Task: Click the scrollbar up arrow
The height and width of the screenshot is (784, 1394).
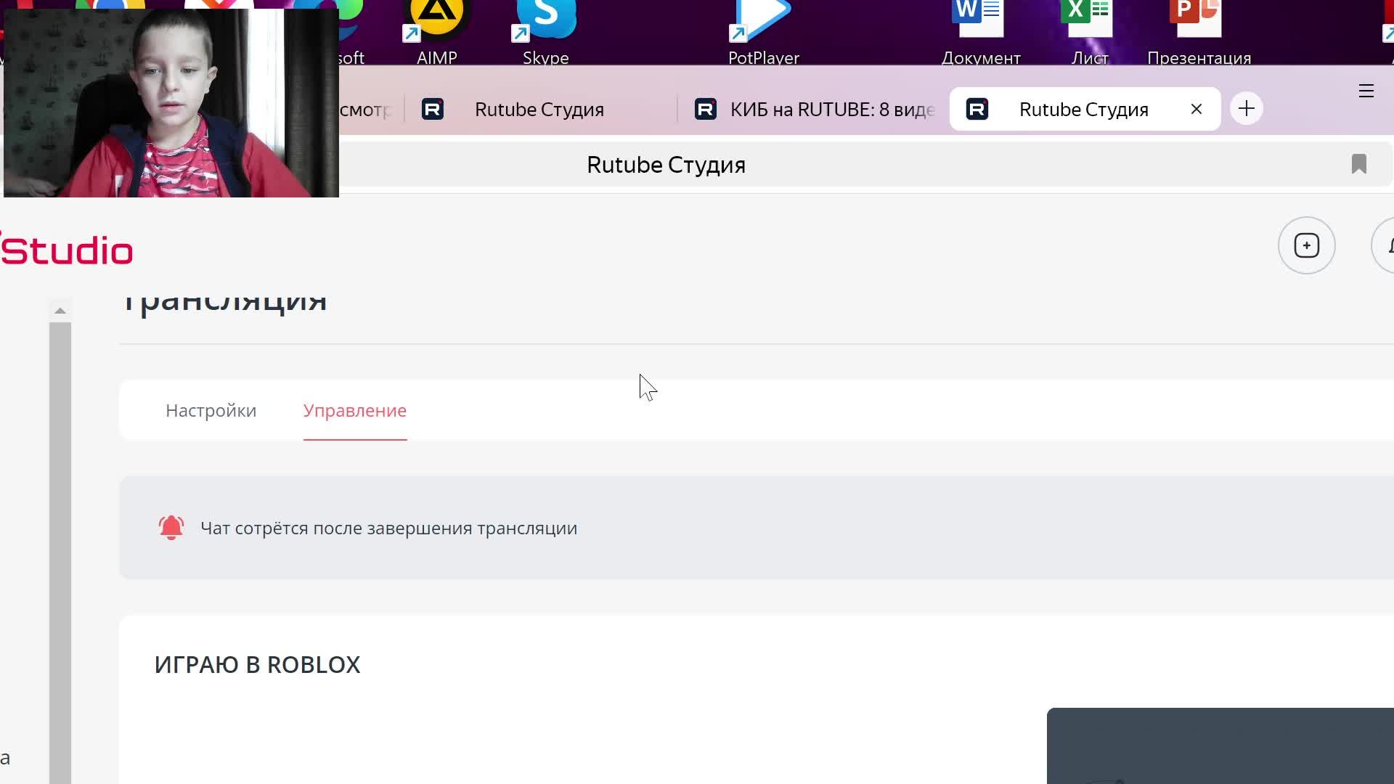Action: (60, 311)
